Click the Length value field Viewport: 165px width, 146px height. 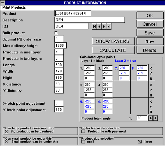[59, 65]
